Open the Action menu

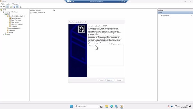coord(8,4)
